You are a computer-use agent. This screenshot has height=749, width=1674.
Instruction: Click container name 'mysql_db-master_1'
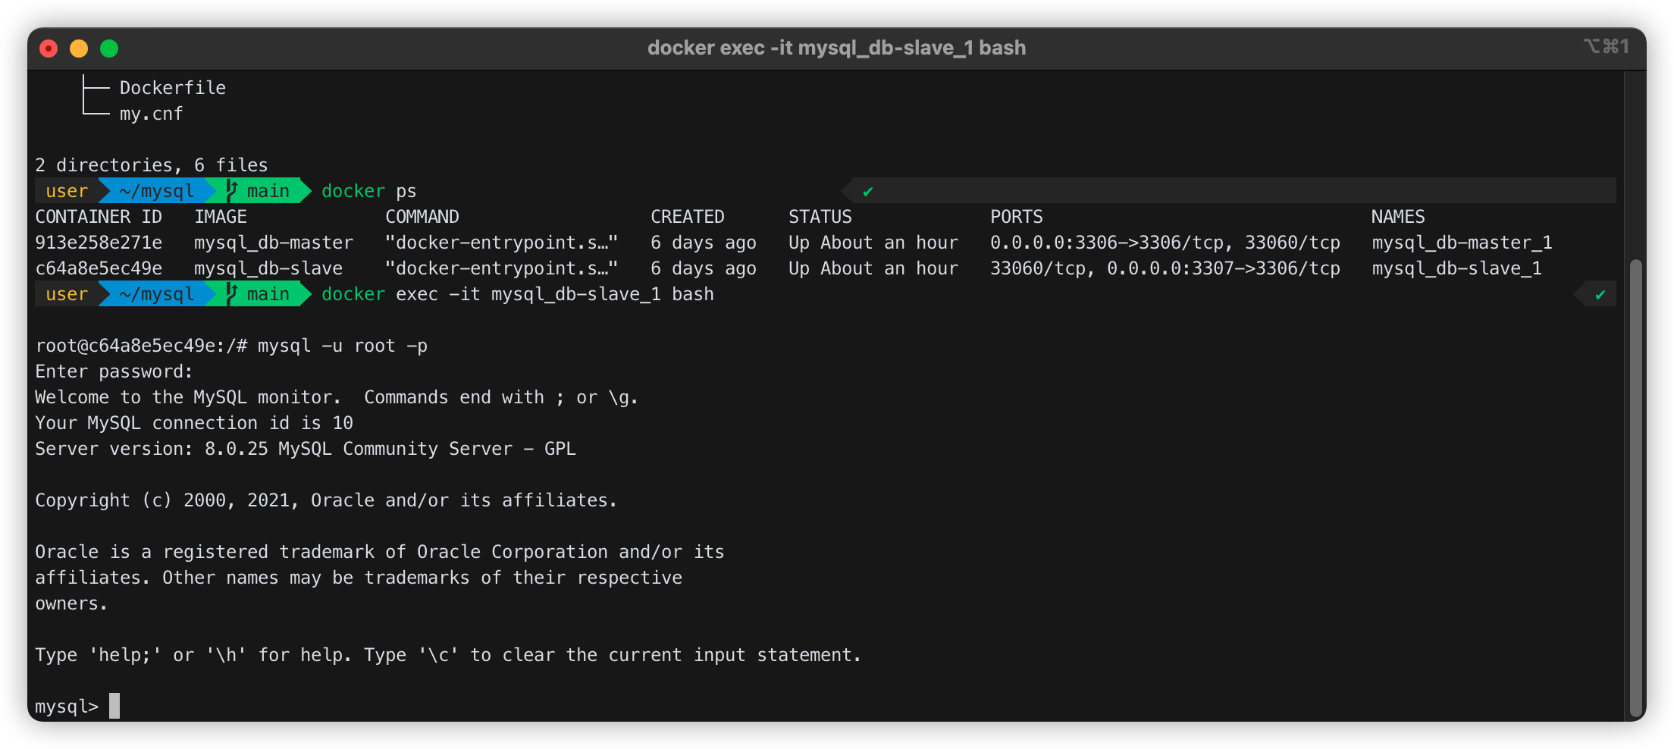pos(1462,243)
